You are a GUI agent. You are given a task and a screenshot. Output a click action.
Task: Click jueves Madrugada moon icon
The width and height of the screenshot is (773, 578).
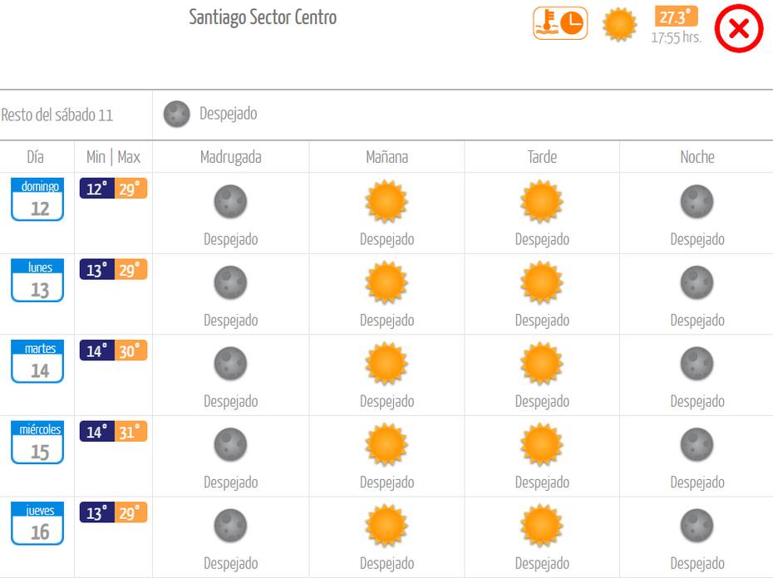pyautogui.click(x=230, y=526)
